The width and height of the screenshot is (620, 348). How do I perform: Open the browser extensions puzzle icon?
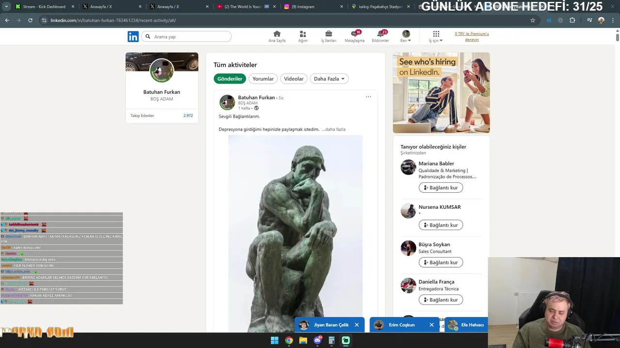pos(573,20)
